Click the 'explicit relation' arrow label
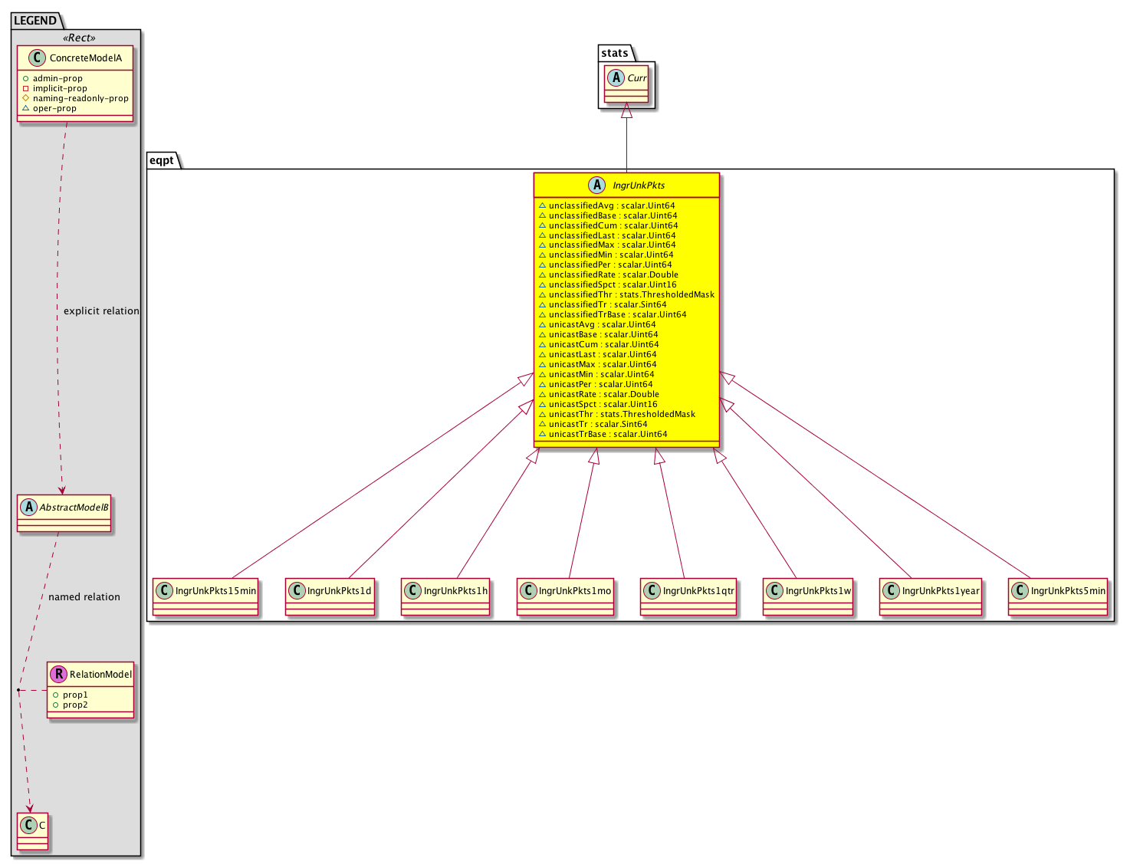 [101, 310]
